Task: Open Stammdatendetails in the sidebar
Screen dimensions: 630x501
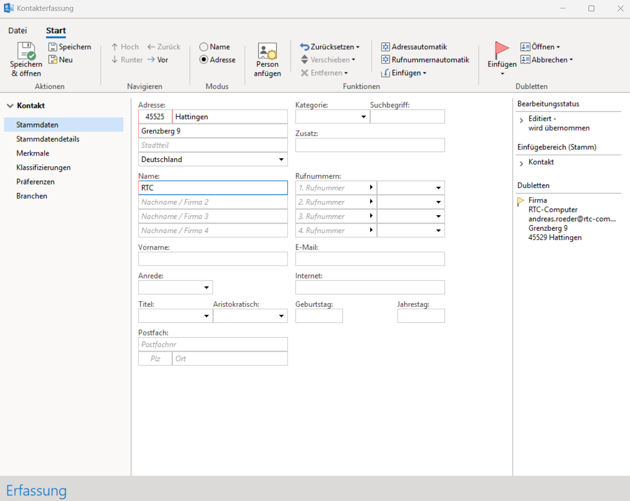Action: tap(48, 139)
